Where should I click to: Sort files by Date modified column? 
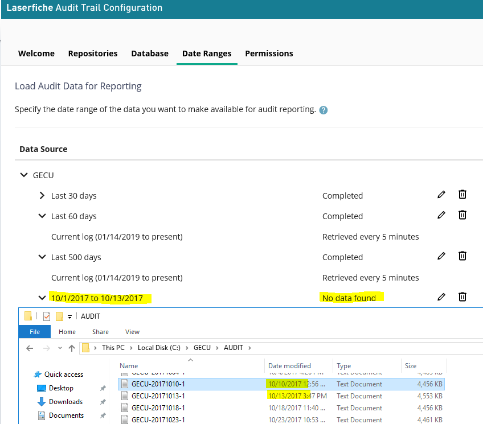click(x=298, y=365)
